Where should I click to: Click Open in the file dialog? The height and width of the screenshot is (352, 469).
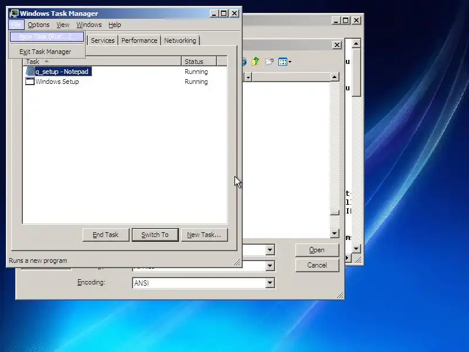[317, 250]
